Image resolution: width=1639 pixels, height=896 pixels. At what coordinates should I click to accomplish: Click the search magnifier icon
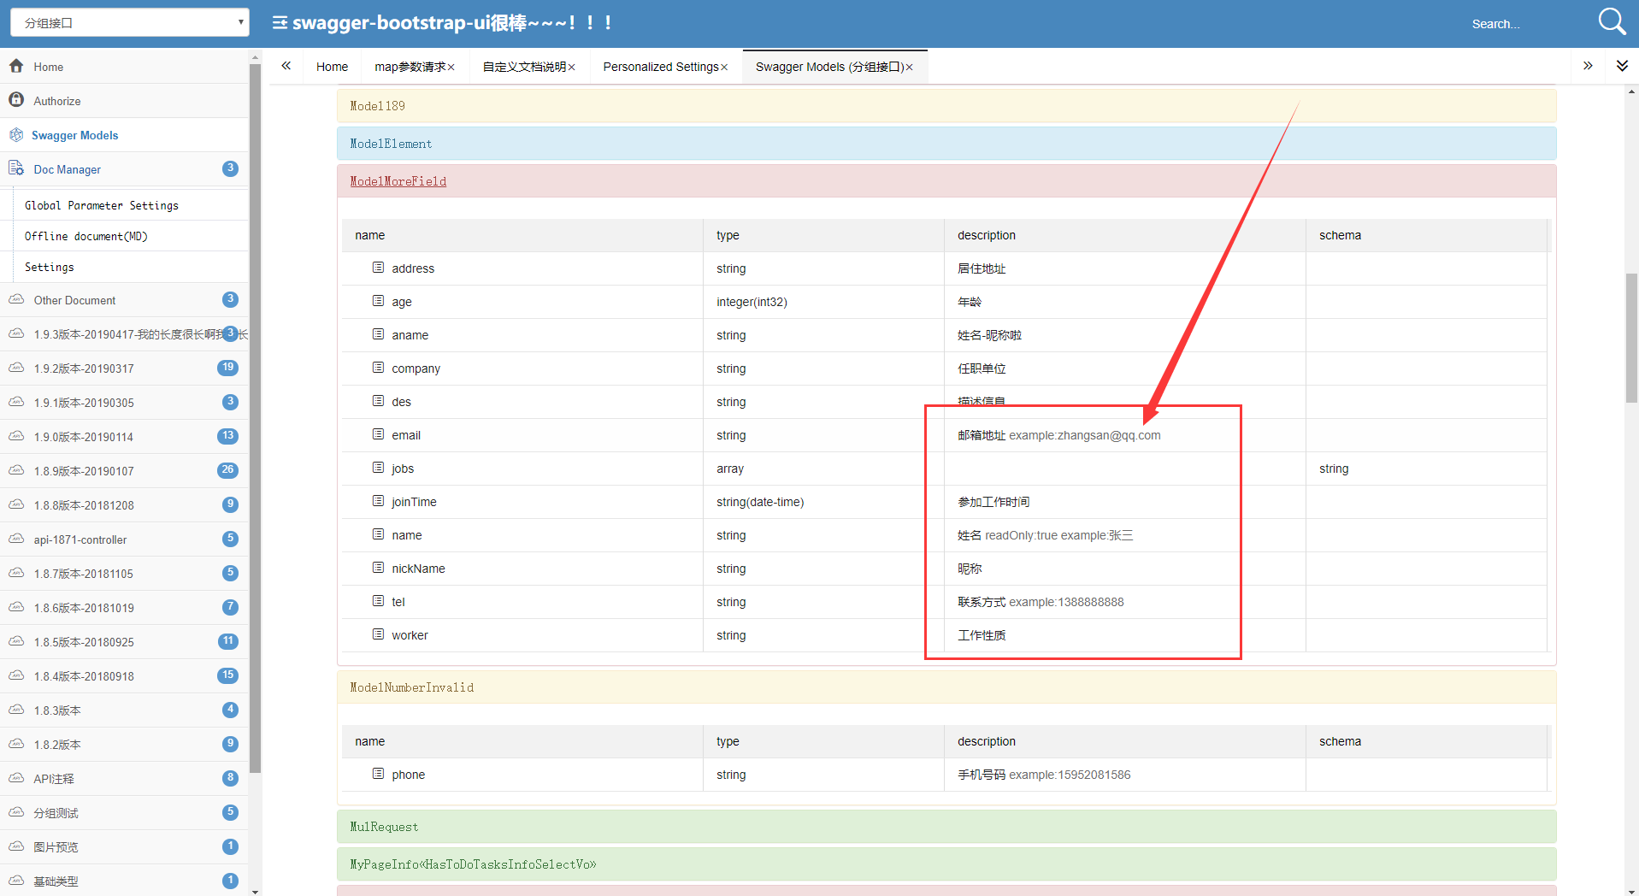1612,21
